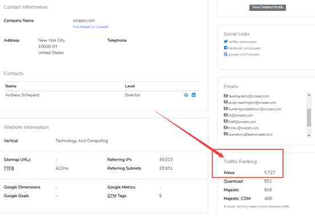Open the Find People on LinkedIn link
This screenshot has height=216, width=315.
(x=91, y=27)
